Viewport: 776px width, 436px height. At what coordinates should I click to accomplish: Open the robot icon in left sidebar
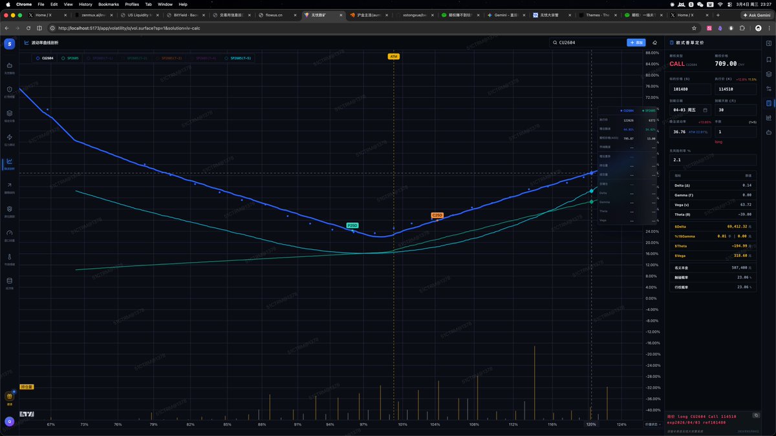[x=9, y=65]
